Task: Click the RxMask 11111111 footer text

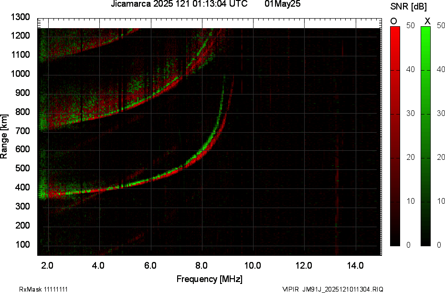Action: point(43,289)
